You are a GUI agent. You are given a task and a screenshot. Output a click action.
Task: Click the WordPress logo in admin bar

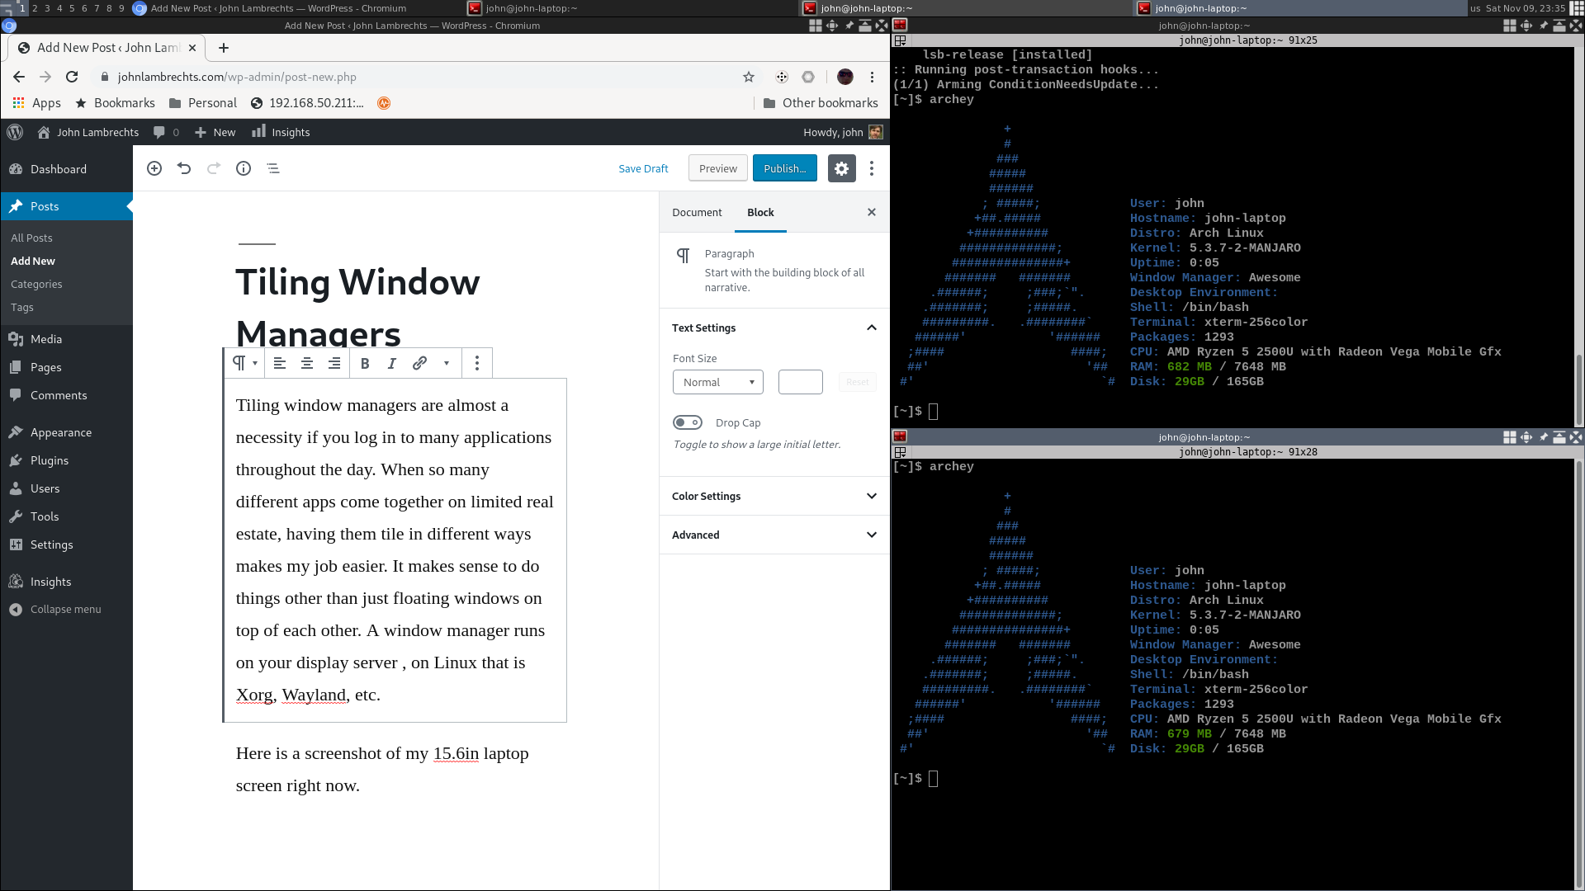click(x=15, y=132)
